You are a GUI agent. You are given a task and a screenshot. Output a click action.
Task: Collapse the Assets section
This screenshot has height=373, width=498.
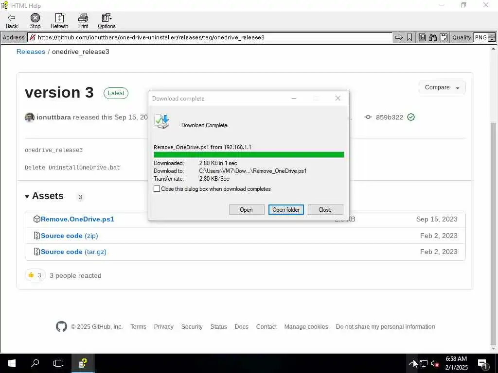[x=44, y=196]
